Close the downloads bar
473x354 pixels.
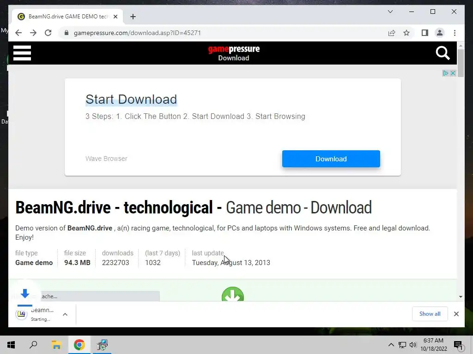(x=456, y=314)
